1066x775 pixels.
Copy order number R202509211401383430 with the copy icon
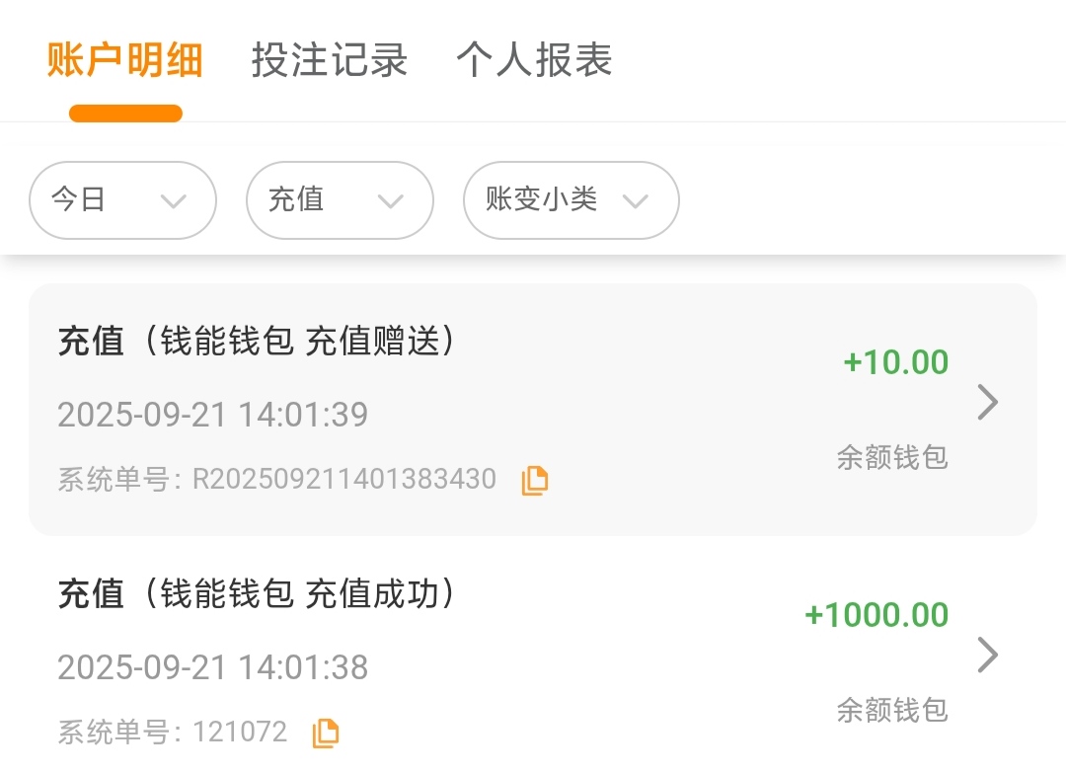[534, 481]
